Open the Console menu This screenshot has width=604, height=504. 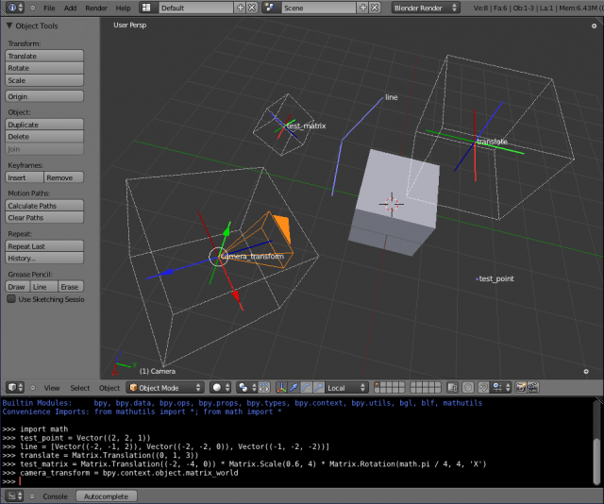(55, 496)
